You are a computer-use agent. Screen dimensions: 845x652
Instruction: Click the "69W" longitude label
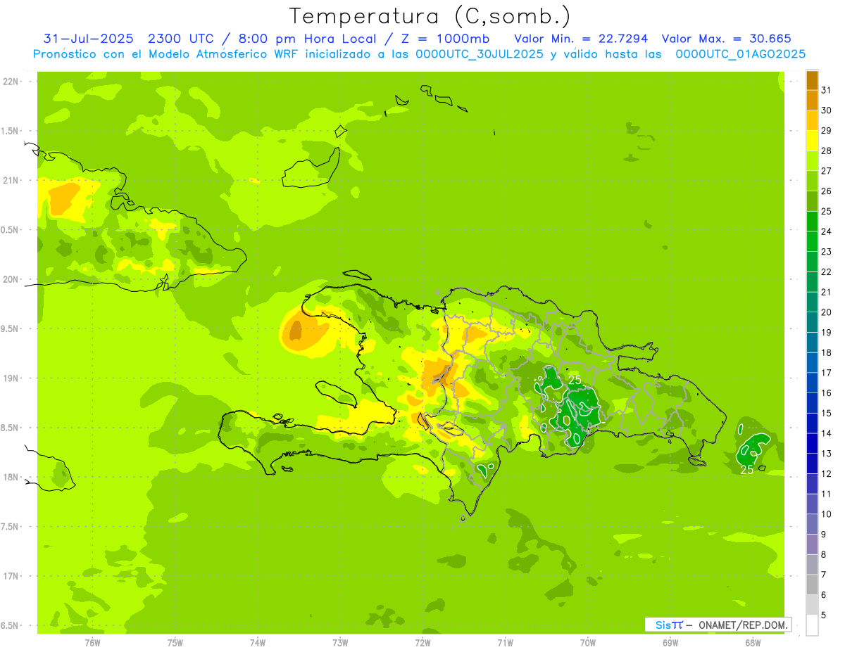[x=670, y=642]
